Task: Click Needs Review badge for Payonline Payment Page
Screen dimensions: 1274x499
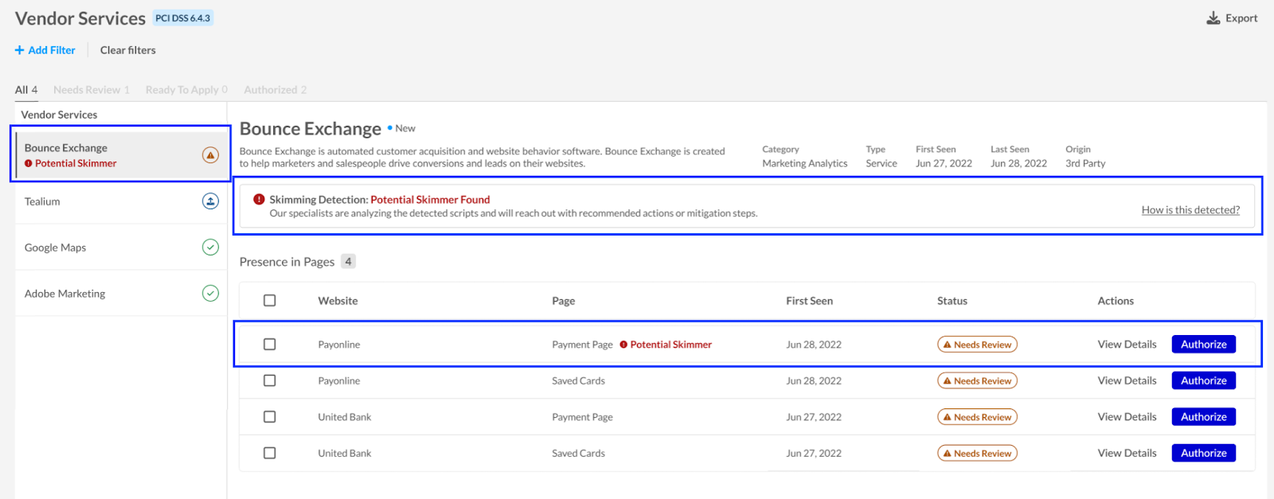Action: [977, 345]
